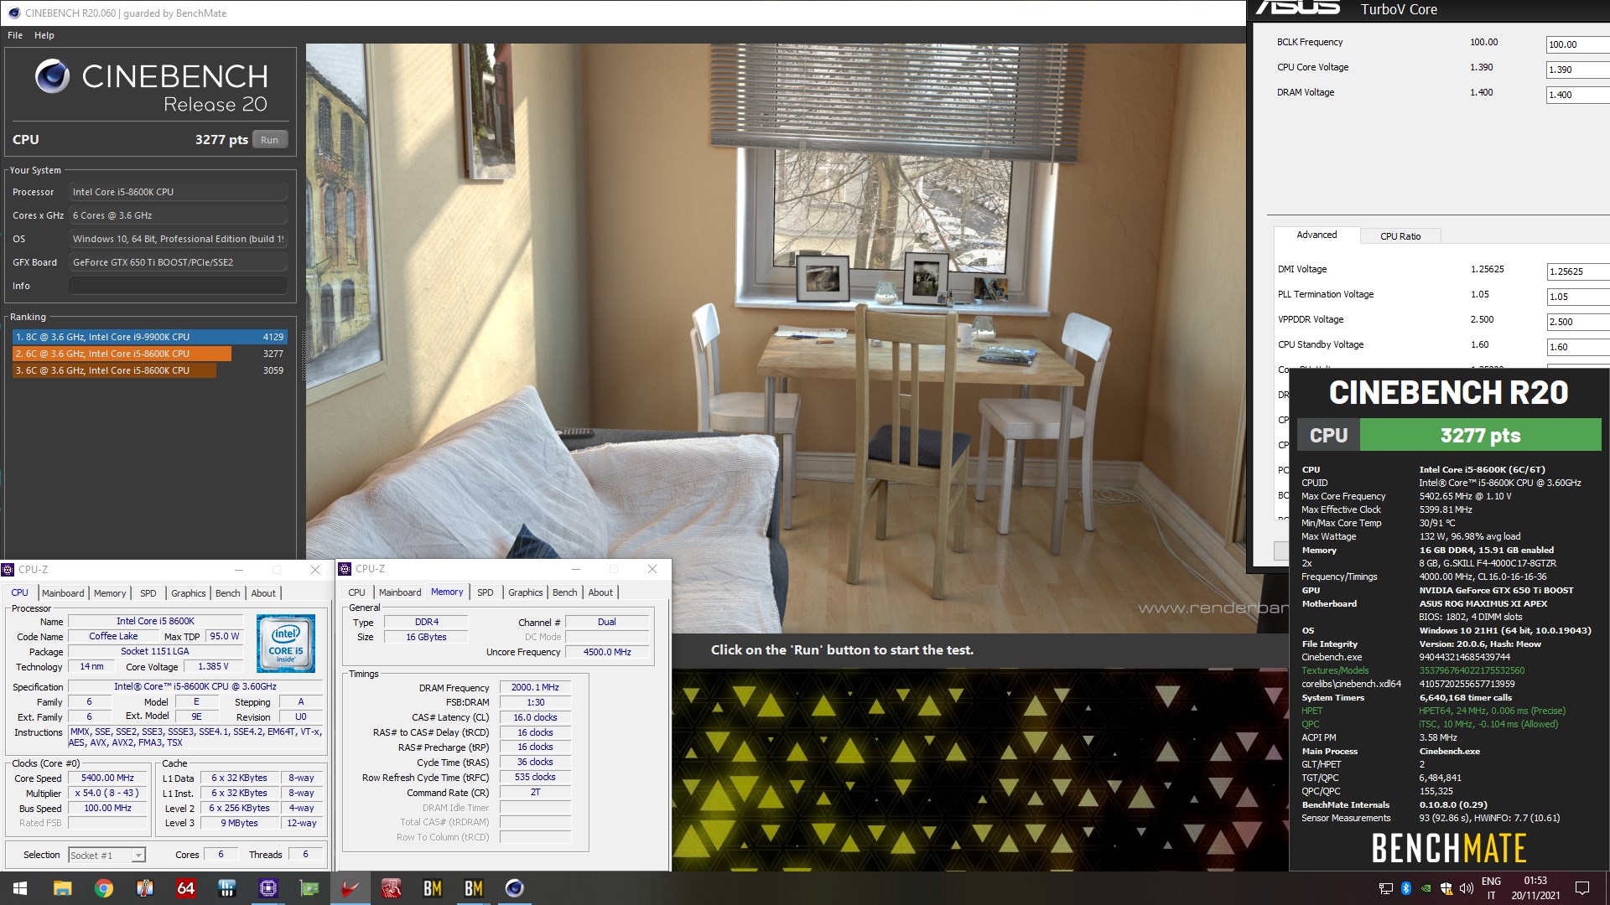Switch to Mainboard tab in the memory-timings CPU-Z window

tap(400, 592)
